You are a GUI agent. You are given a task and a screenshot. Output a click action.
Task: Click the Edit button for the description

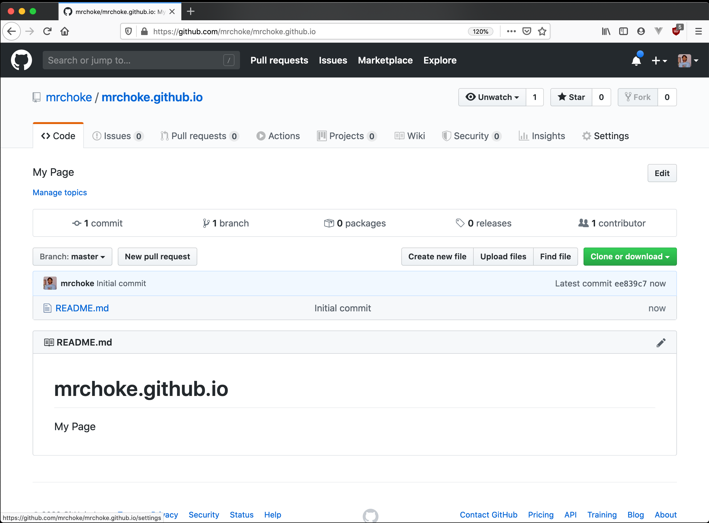pos(662,173)
